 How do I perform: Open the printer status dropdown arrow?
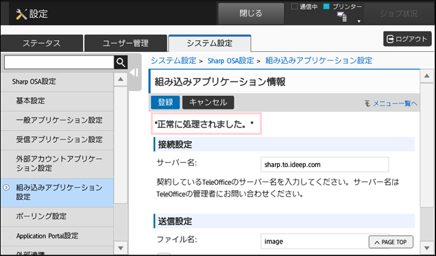click(359, 21)
